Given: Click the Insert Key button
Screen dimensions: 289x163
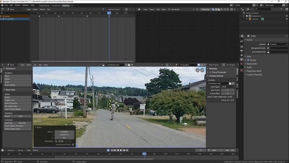Looking at the screenshot, I should (11, 123).
